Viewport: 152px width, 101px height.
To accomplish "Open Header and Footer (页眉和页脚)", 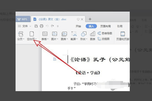I will (x=123, y=36).
